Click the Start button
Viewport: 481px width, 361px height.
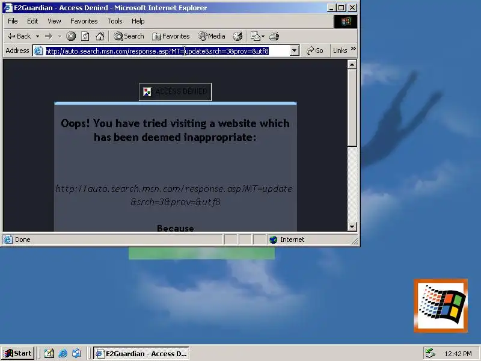click(18, 353)
